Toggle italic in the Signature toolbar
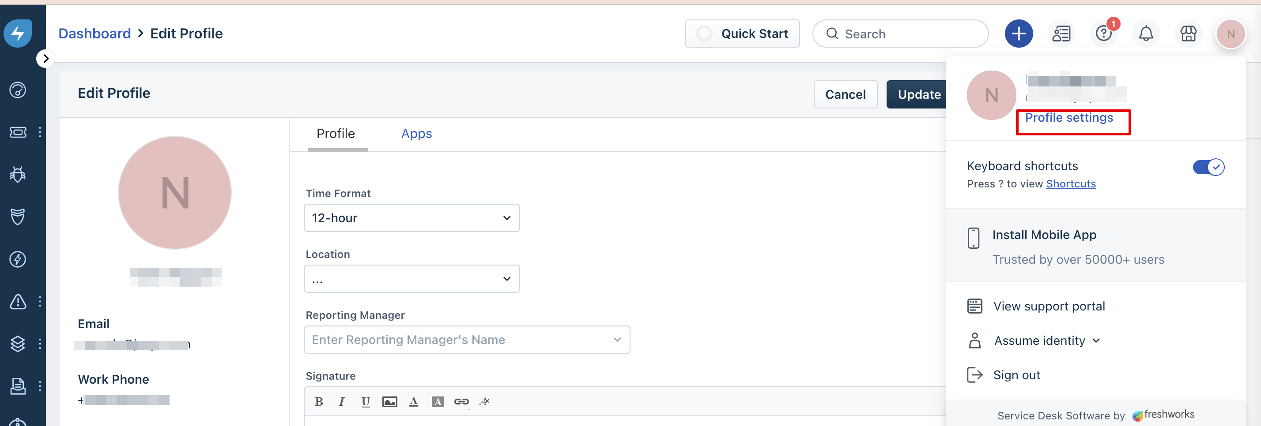 [x=342, y=402]
